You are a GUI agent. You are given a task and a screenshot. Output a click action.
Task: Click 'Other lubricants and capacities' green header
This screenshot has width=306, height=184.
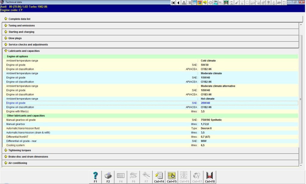point(151,116)
